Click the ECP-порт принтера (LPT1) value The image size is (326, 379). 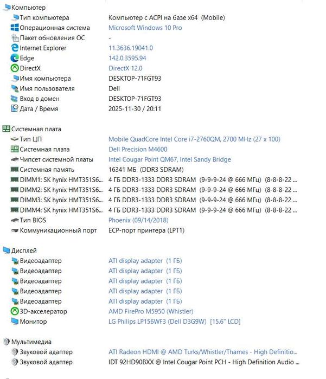point(146,230)
